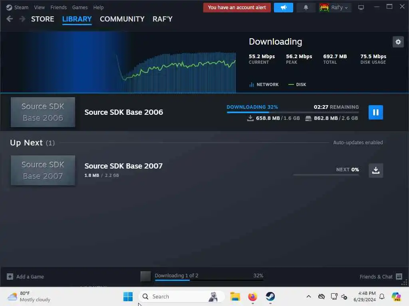Click the Up Next heading
409x306 pixels.
click(26, 143)
